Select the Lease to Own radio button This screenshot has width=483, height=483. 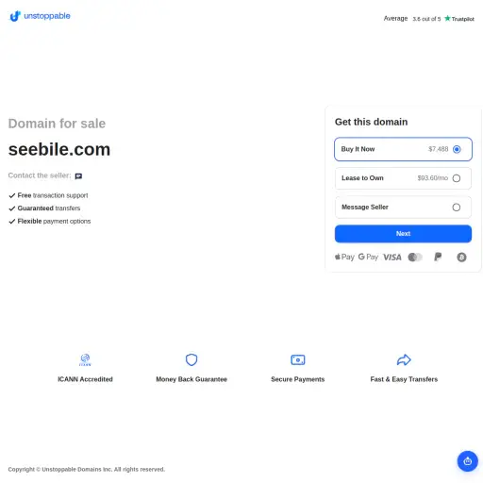click(457, 178)
